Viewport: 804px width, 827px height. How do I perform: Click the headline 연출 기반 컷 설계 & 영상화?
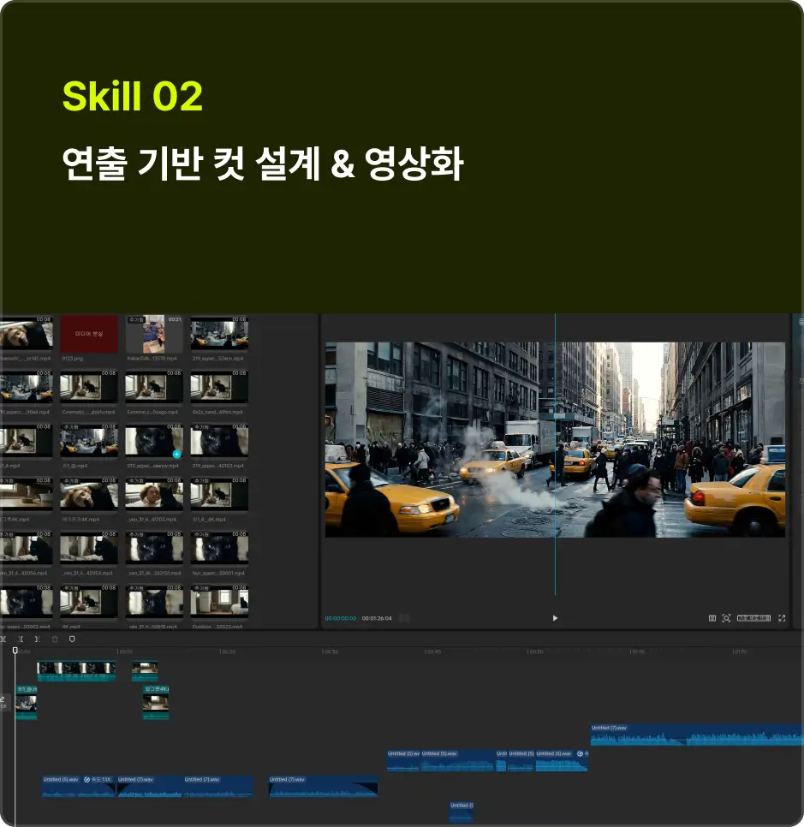[x=263, y=164]
